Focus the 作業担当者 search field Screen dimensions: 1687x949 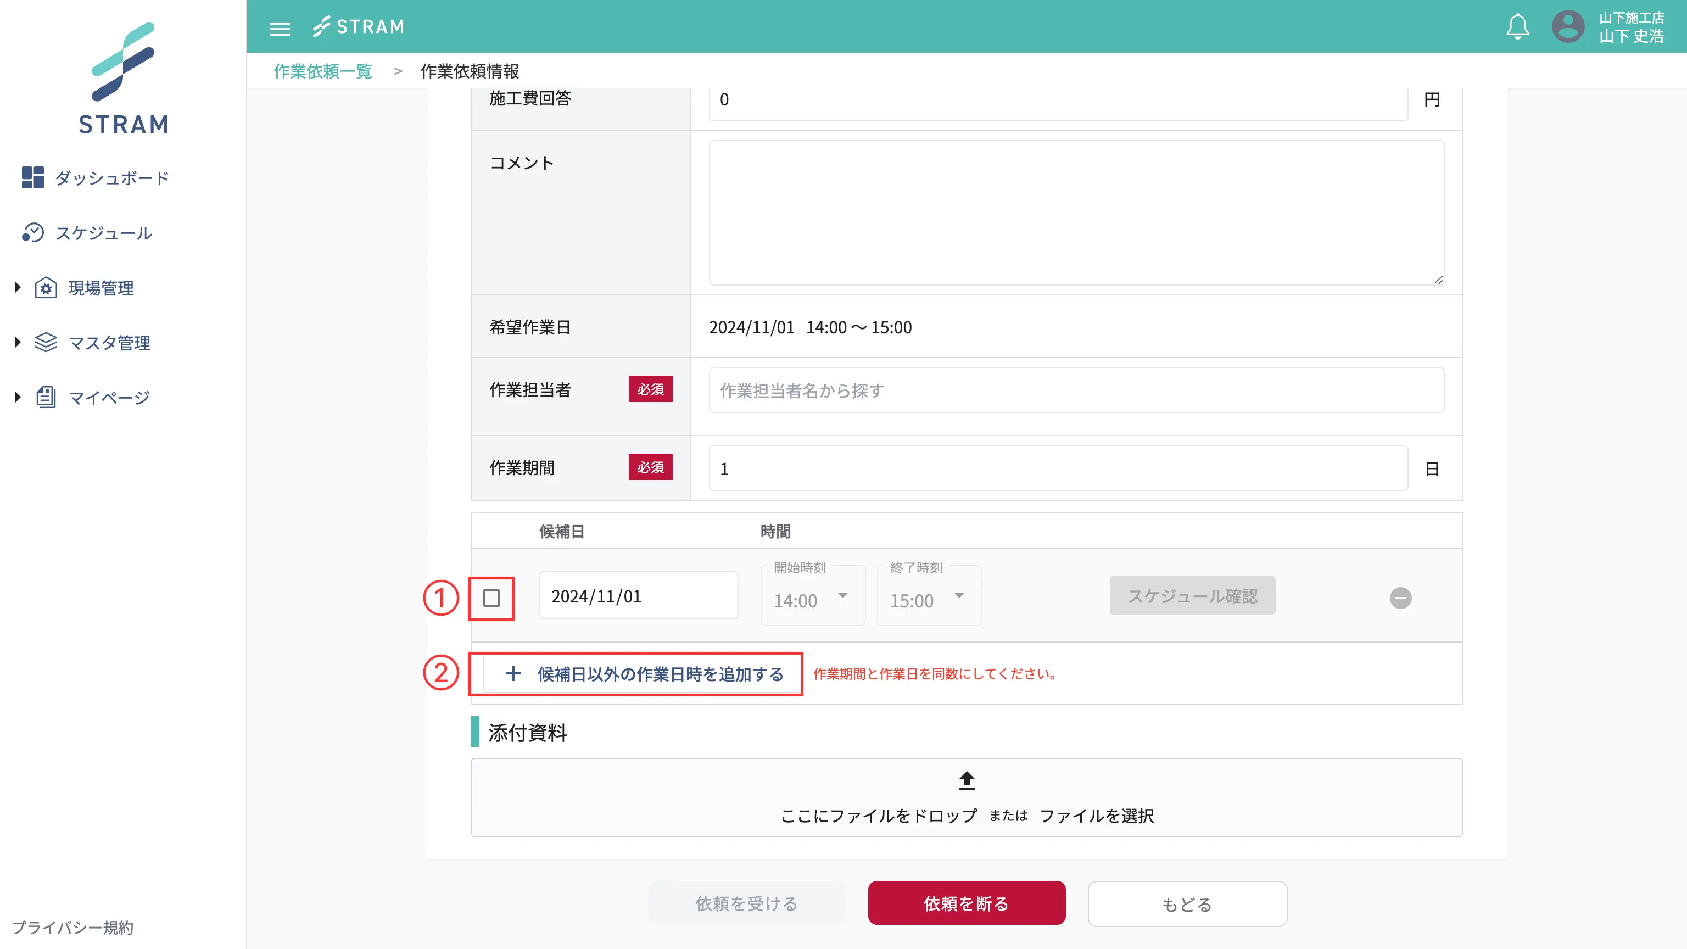pos(1075,390)
